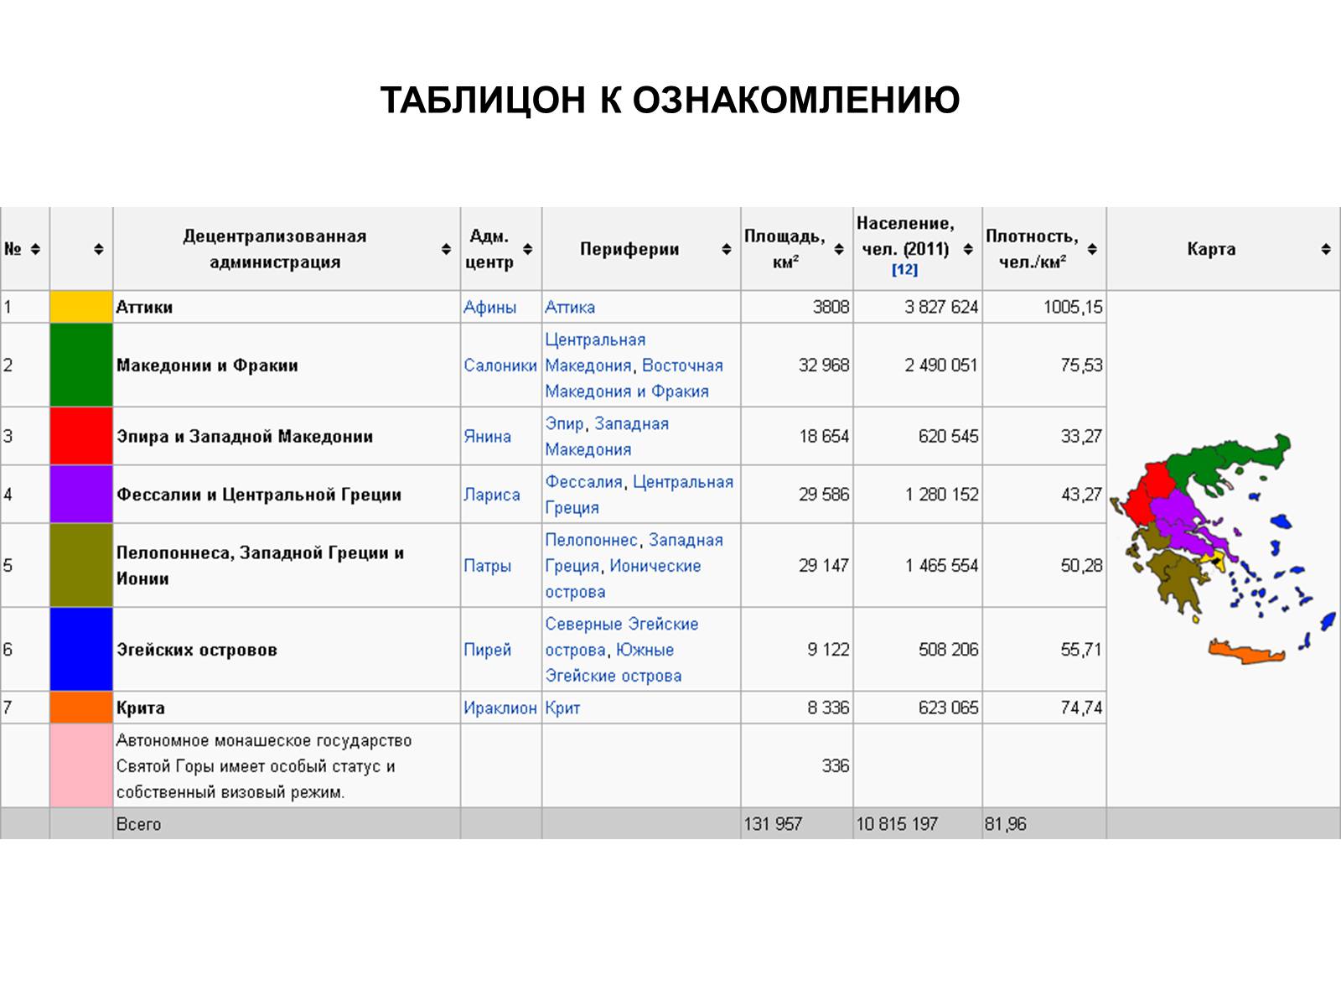Open the Западная Греция link

[x=634, y=553]
